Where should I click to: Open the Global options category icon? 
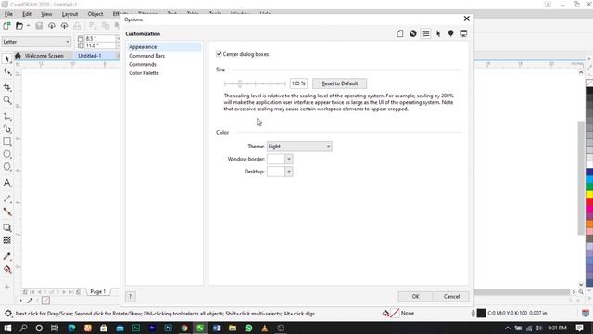coord(451,33)
